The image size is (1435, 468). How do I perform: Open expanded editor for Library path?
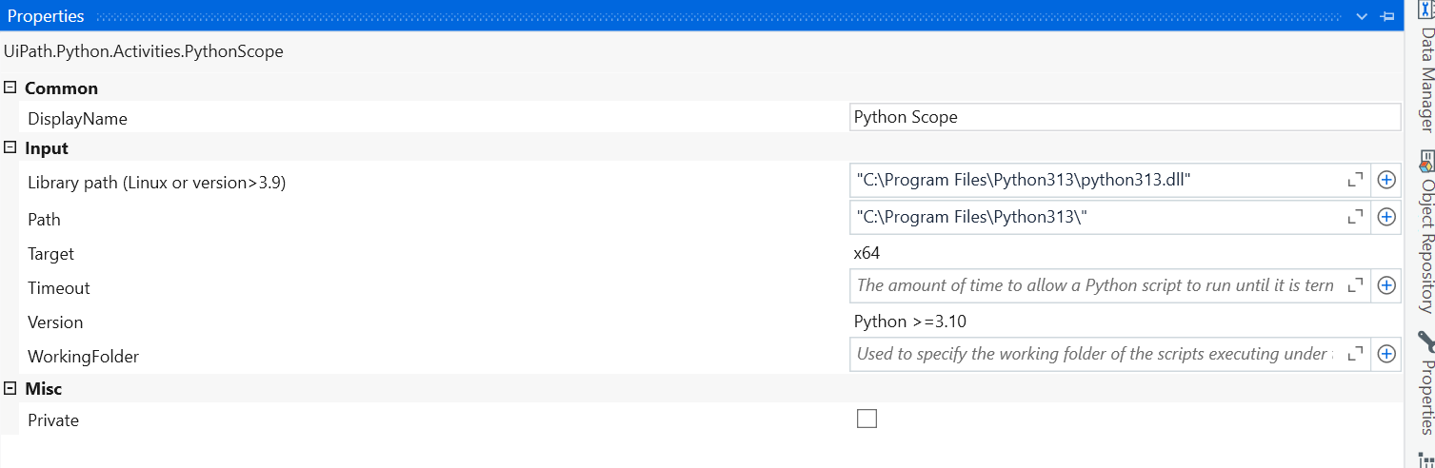1355,180
